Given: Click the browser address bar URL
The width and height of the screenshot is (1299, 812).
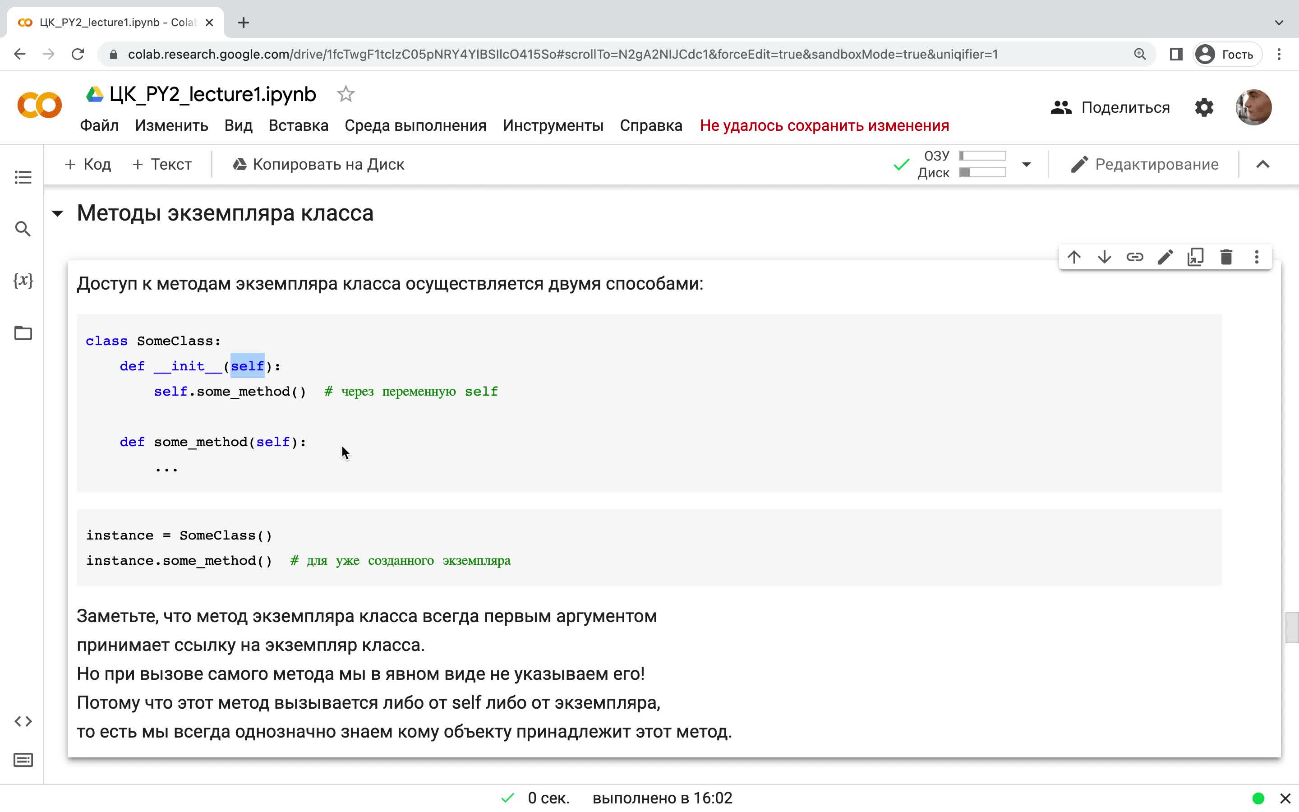Looking at the screenshot, I should [x=562, y=54].
